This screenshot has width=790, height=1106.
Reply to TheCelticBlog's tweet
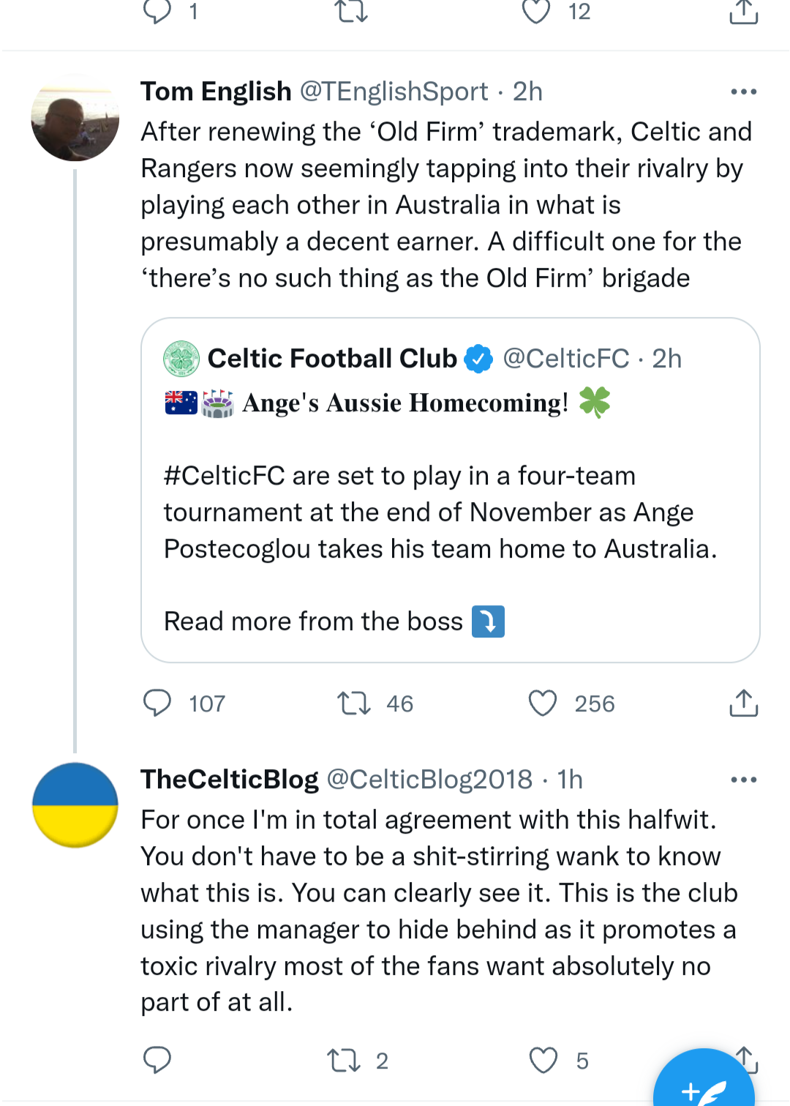point(157,1060)
